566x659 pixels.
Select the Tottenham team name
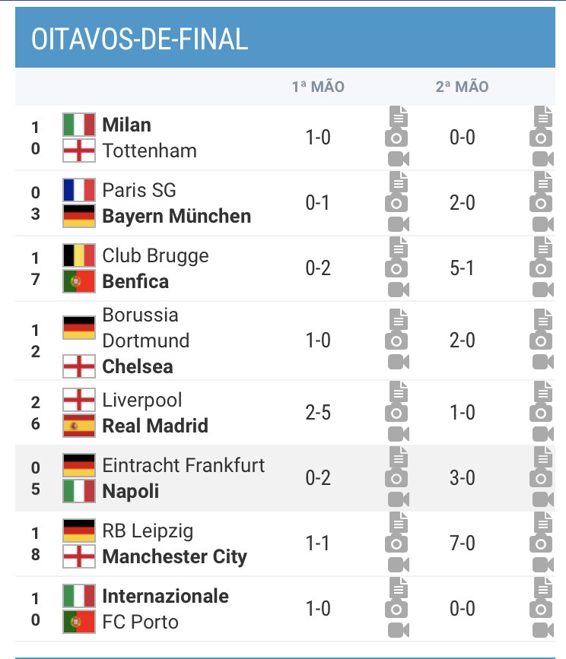pyautogui.click(x=150, y=151)
